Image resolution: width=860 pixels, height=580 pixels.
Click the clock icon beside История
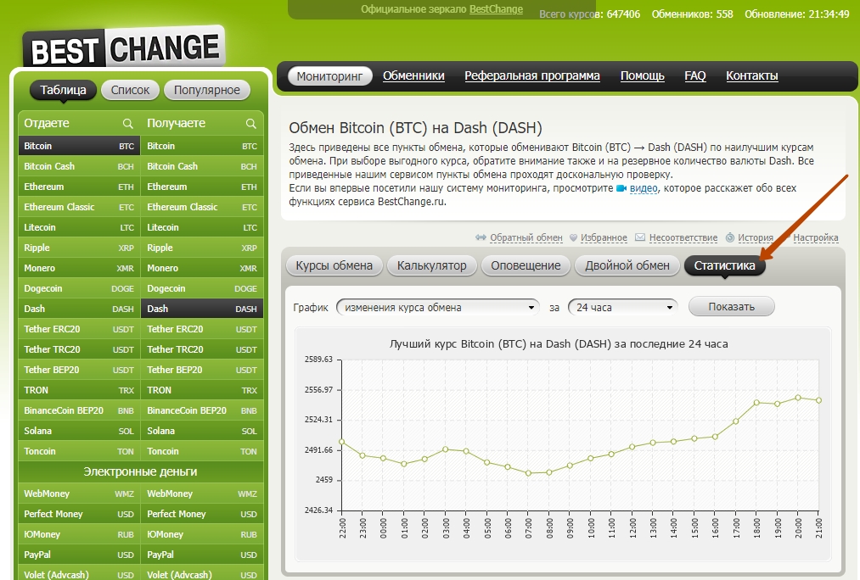[x=729, y=237]
